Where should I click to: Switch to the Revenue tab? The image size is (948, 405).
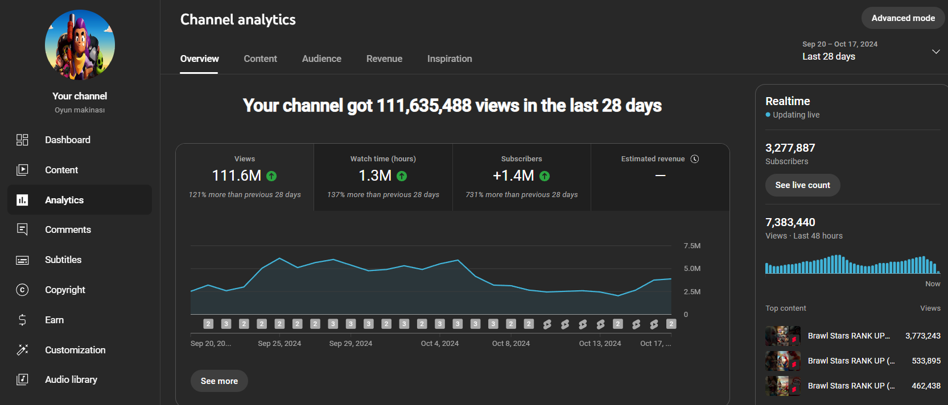[384, 59]
